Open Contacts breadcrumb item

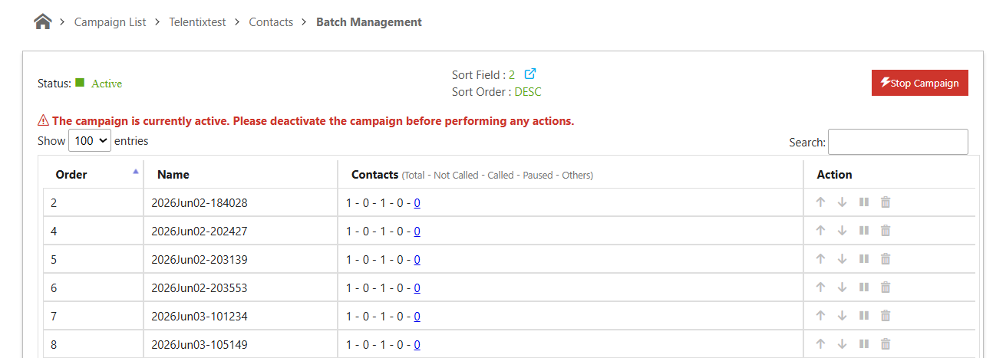click(271, 22)
